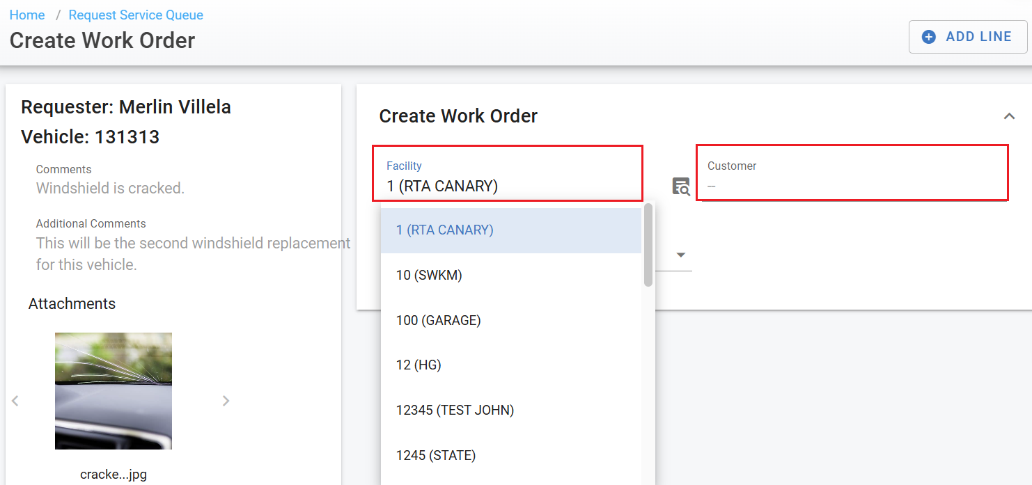Click the Customer input field
Screen dimensions: 1032x485
click(x=852, y=186)
